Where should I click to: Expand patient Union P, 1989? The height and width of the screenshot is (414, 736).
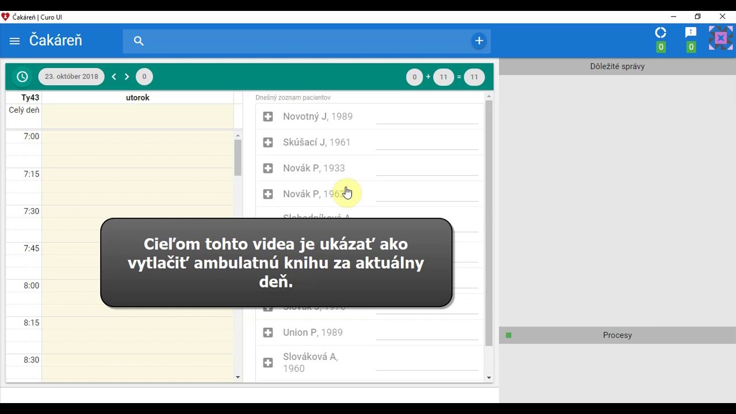pyautogui.click(x=268, y=332)
